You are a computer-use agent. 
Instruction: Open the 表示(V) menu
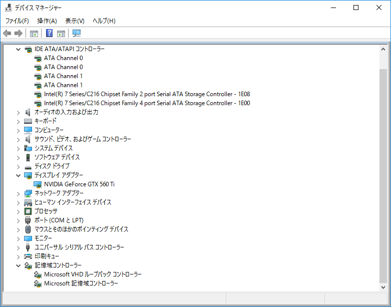(75, 21)
